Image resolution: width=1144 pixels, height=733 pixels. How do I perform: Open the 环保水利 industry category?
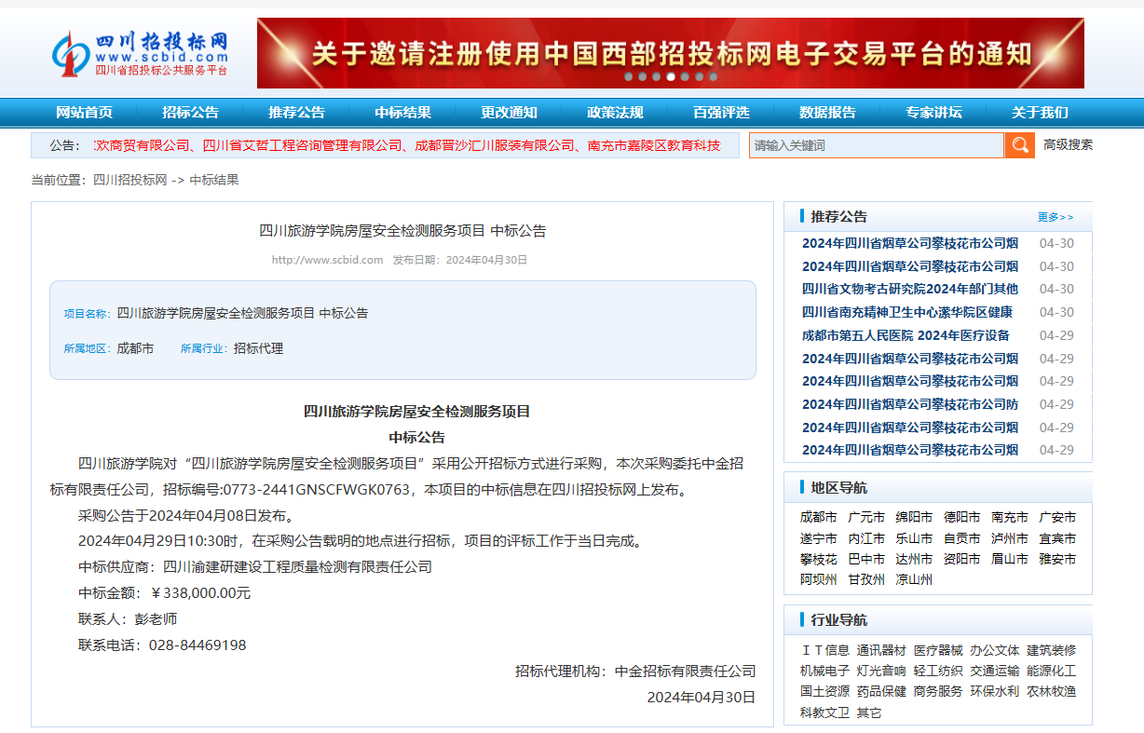click(995, 691)
